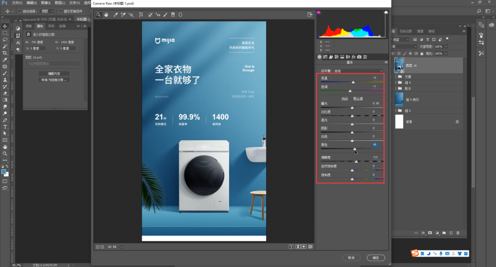Open the opacity dropdown in Layers panel

click(x=446, y=47)
